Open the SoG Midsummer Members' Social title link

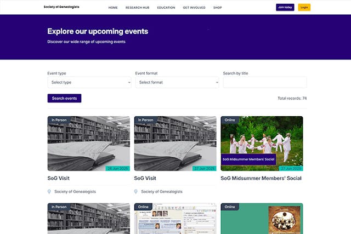(261, 178)
